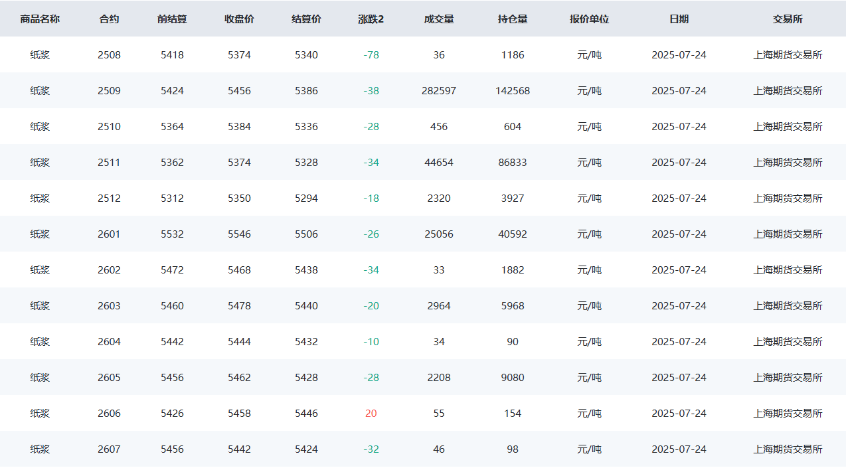Select the 142568 open interest cell

click(x=513, y=91)
